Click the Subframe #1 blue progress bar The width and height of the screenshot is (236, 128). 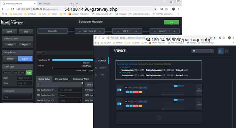pyautogui.click(x=73, y=60)
